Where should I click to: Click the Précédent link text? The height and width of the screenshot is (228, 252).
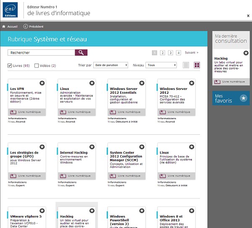(x=36, y=27)
